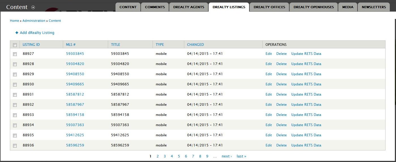Update RETS Data for listing 88927

point(306,54)
